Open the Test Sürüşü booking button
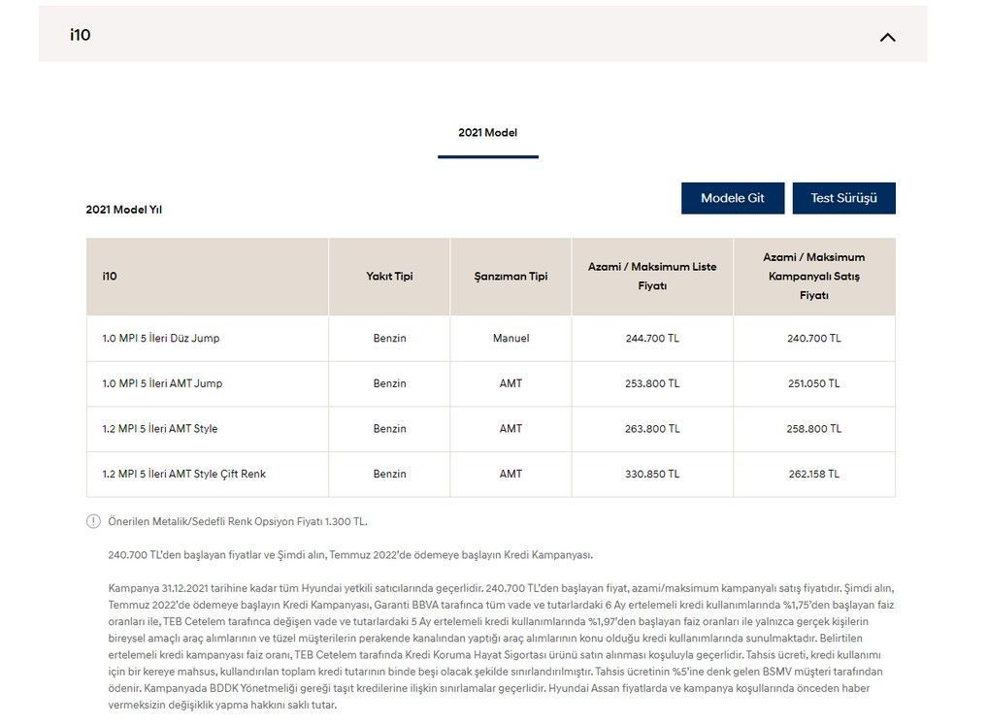988x726 pixels. pyautogui.click(x=843, y=198)
